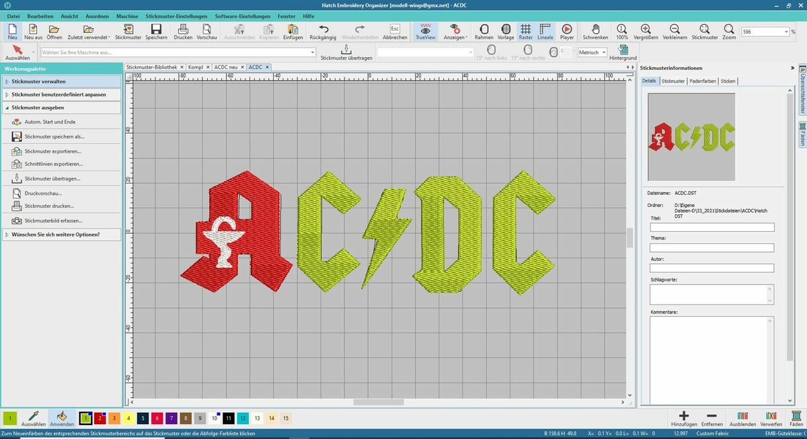Viewport: 807px width, 439px height.
Task: Open the Stickmuster-Einstellungen menu
Action: [x=176, y=15]
